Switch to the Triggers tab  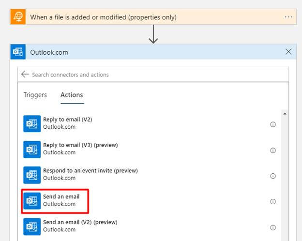(x=35, y=95)
